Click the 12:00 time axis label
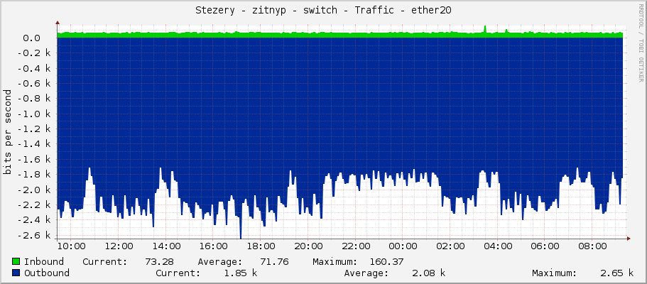Viewport: 647px width, 284px height. [x=119, y=246]
